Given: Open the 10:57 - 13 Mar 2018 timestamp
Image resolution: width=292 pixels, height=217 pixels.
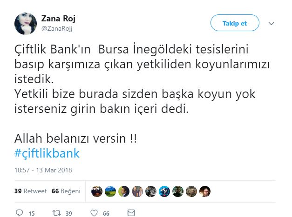Looking at the screenshot, I should click(43, 170).
